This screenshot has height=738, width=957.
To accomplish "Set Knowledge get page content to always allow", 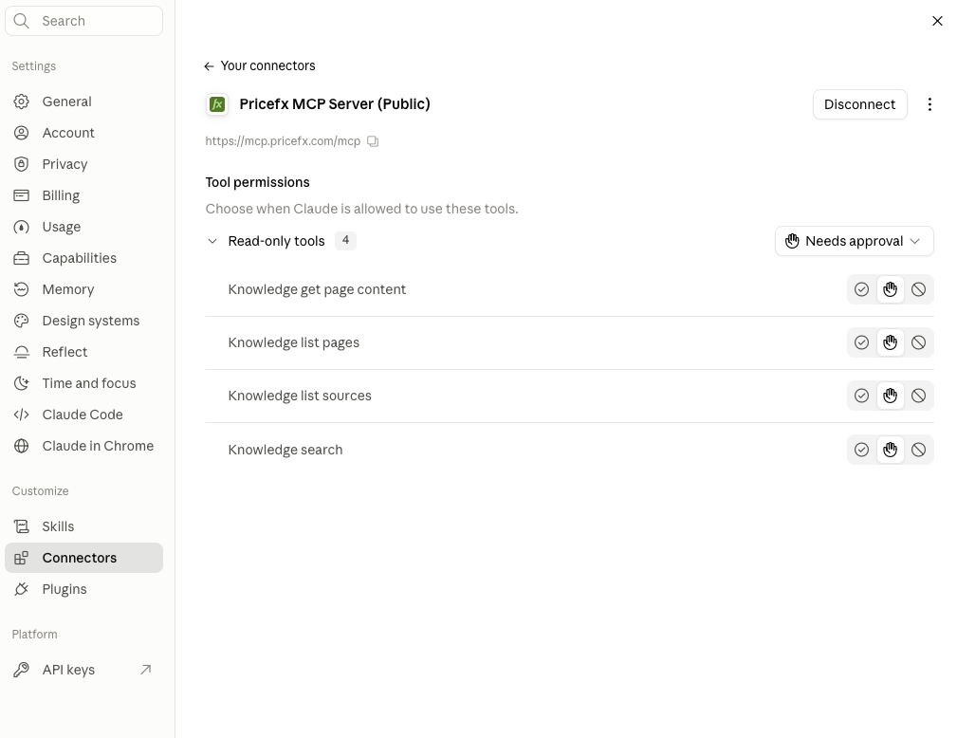I will [x=861, y=289].
